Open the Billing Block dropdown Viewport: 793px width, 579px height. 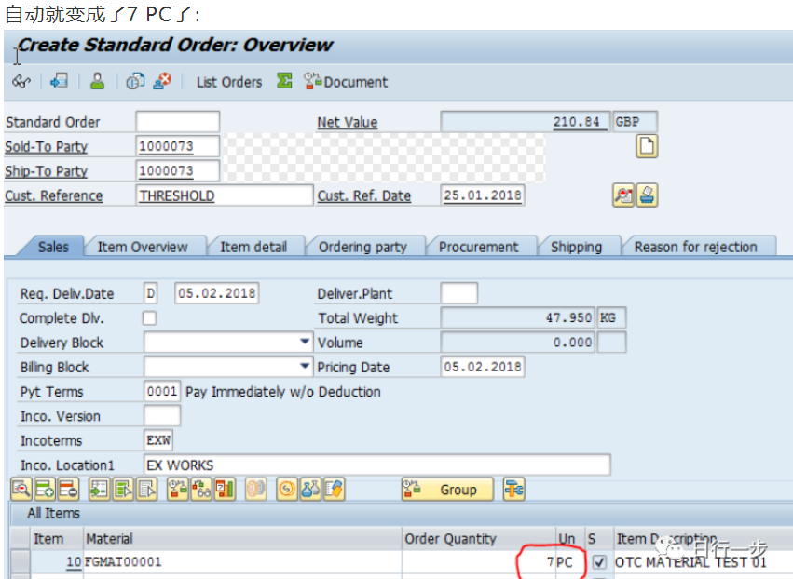click(x=304, y=366)
